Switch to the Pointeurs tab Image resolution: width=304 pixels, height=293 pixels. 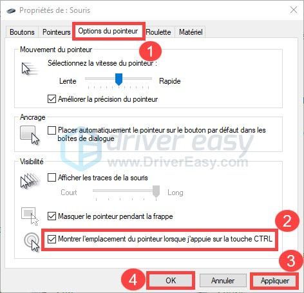pyautogui.click(x=56, y=32)
